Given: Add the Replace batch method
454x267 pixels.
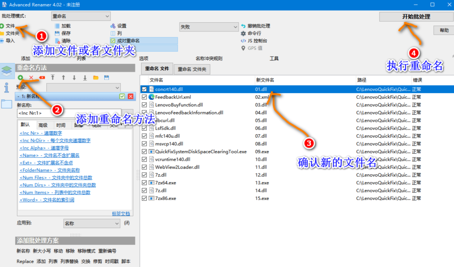Looking at the screenshot, I should 25,261.
